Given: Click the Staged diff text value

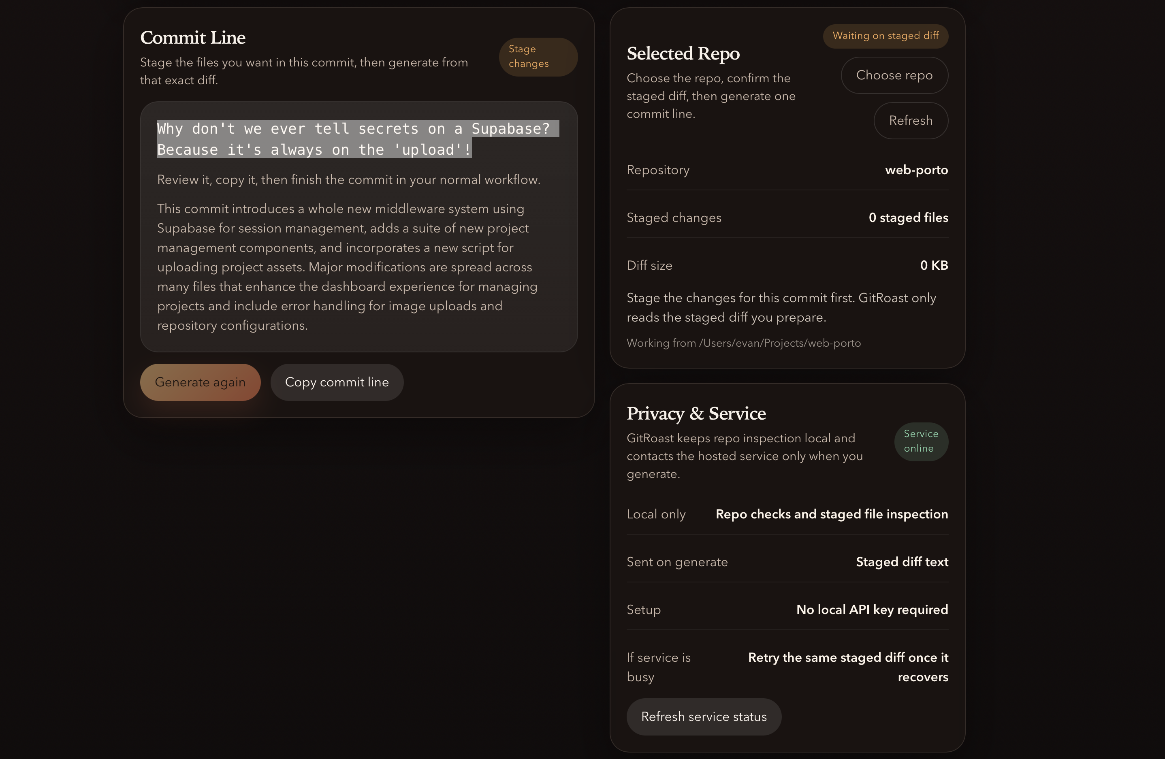Looking at the screenshot, I should click(x=902, y=562).
